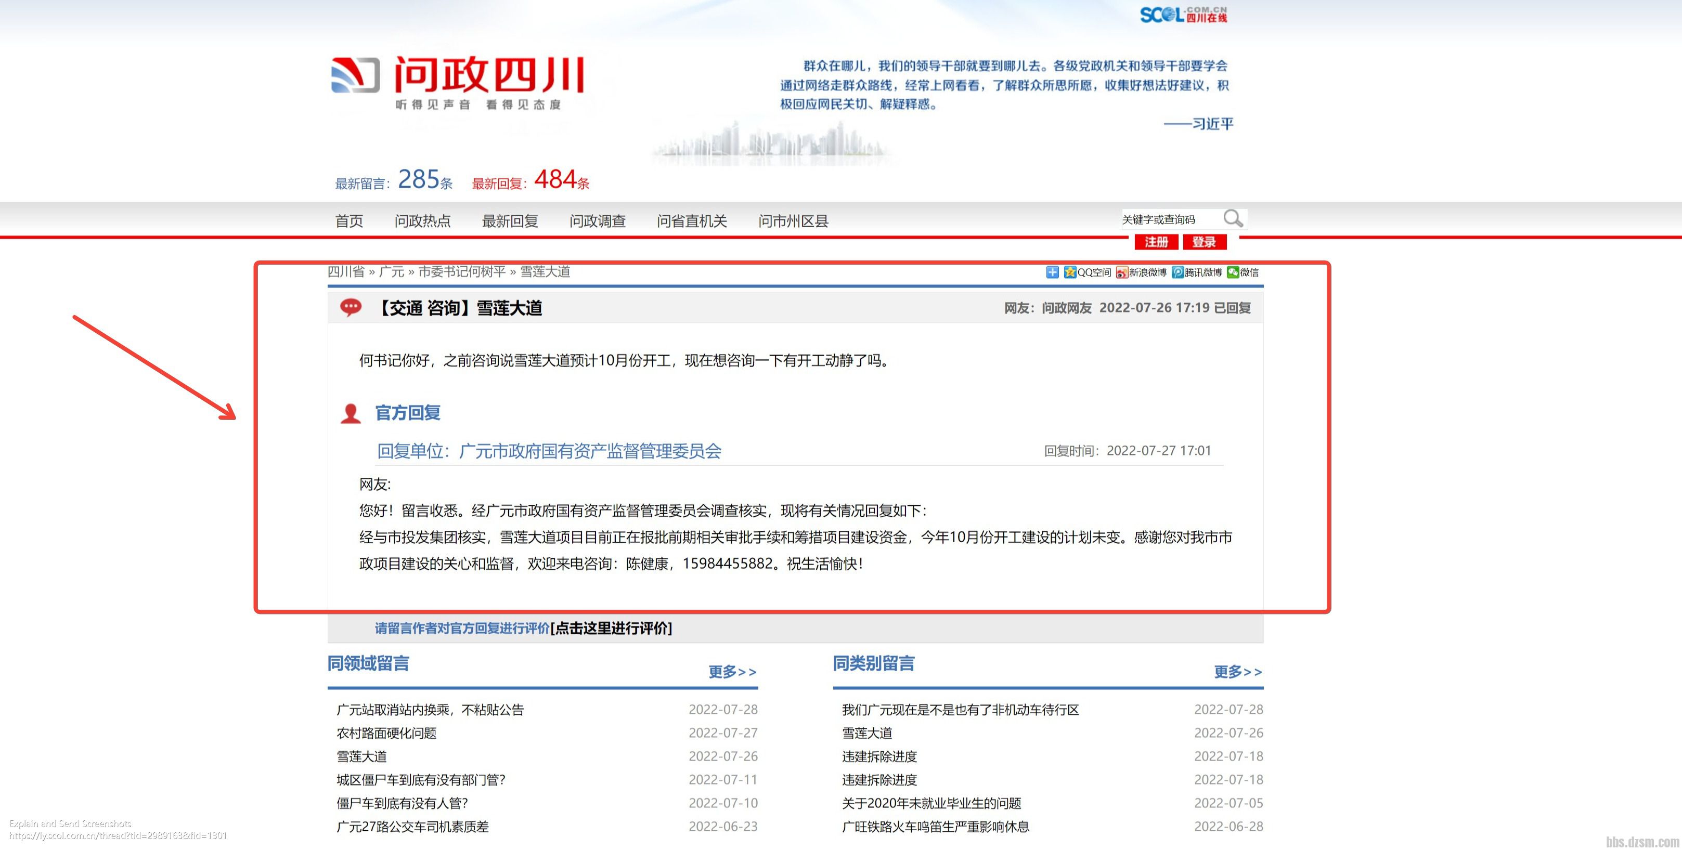Open the 广元 breadcrumb link
This screenshot has width=1682, height=850.
(393, 272)
